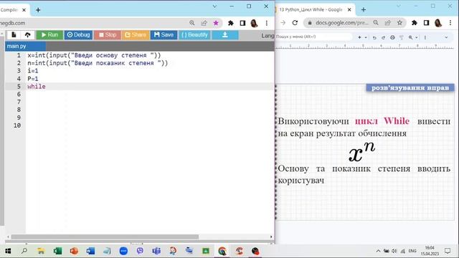459x258 pixels.
Task: Toggle side panel in left browser
Action: point(242,23)
